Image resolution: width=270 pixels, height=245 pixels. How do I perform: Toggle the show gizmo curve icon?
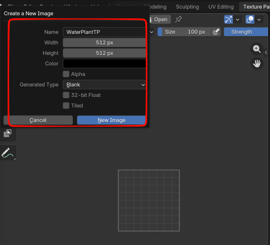pos(228,20)
